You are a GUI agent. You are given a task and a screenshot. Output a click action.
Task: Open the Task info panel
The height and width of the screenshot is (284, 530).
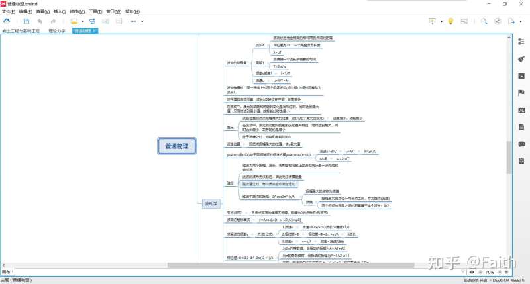pos(521,160)
